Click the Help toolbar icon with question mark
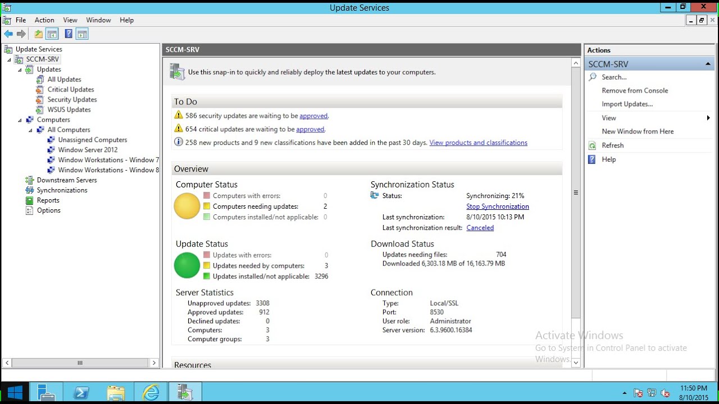Screen dimensions: 719x404 69,34
